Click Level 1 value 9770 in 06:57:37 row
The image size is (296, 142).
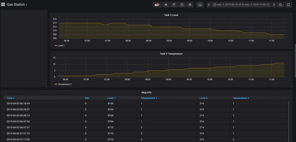(x=110, y=127)
